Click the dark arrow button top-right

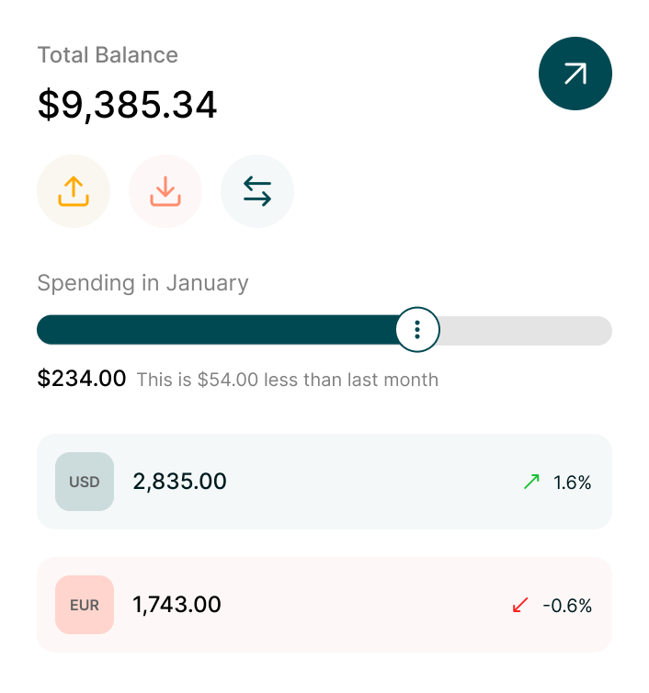(x=575, y=74)
